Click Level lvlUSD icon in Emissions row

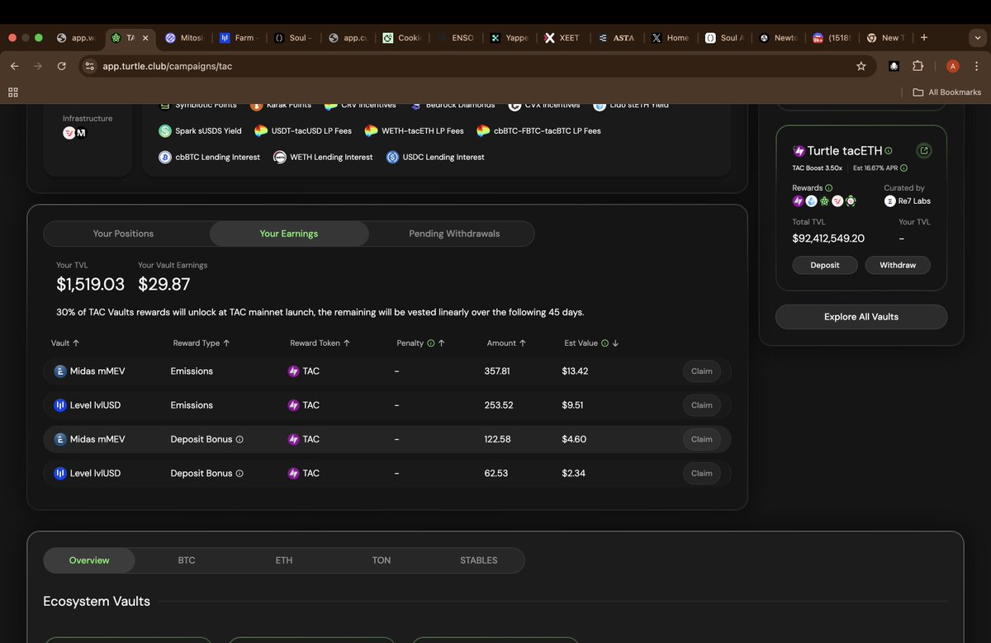pyautogui.click(x=59, y=405)
